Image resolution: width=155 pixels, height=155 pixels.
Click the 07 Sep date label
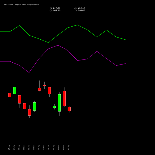pos(44,148)
